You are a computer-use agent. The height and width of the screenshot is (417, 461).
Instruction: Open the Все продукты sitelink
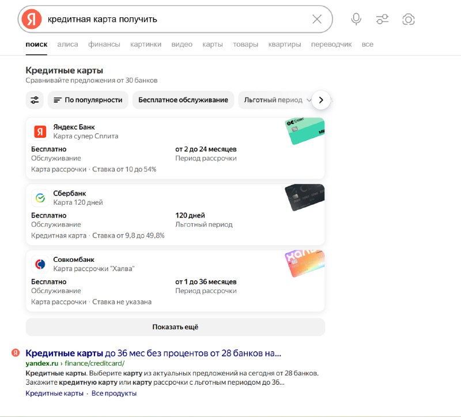point(114,393)
